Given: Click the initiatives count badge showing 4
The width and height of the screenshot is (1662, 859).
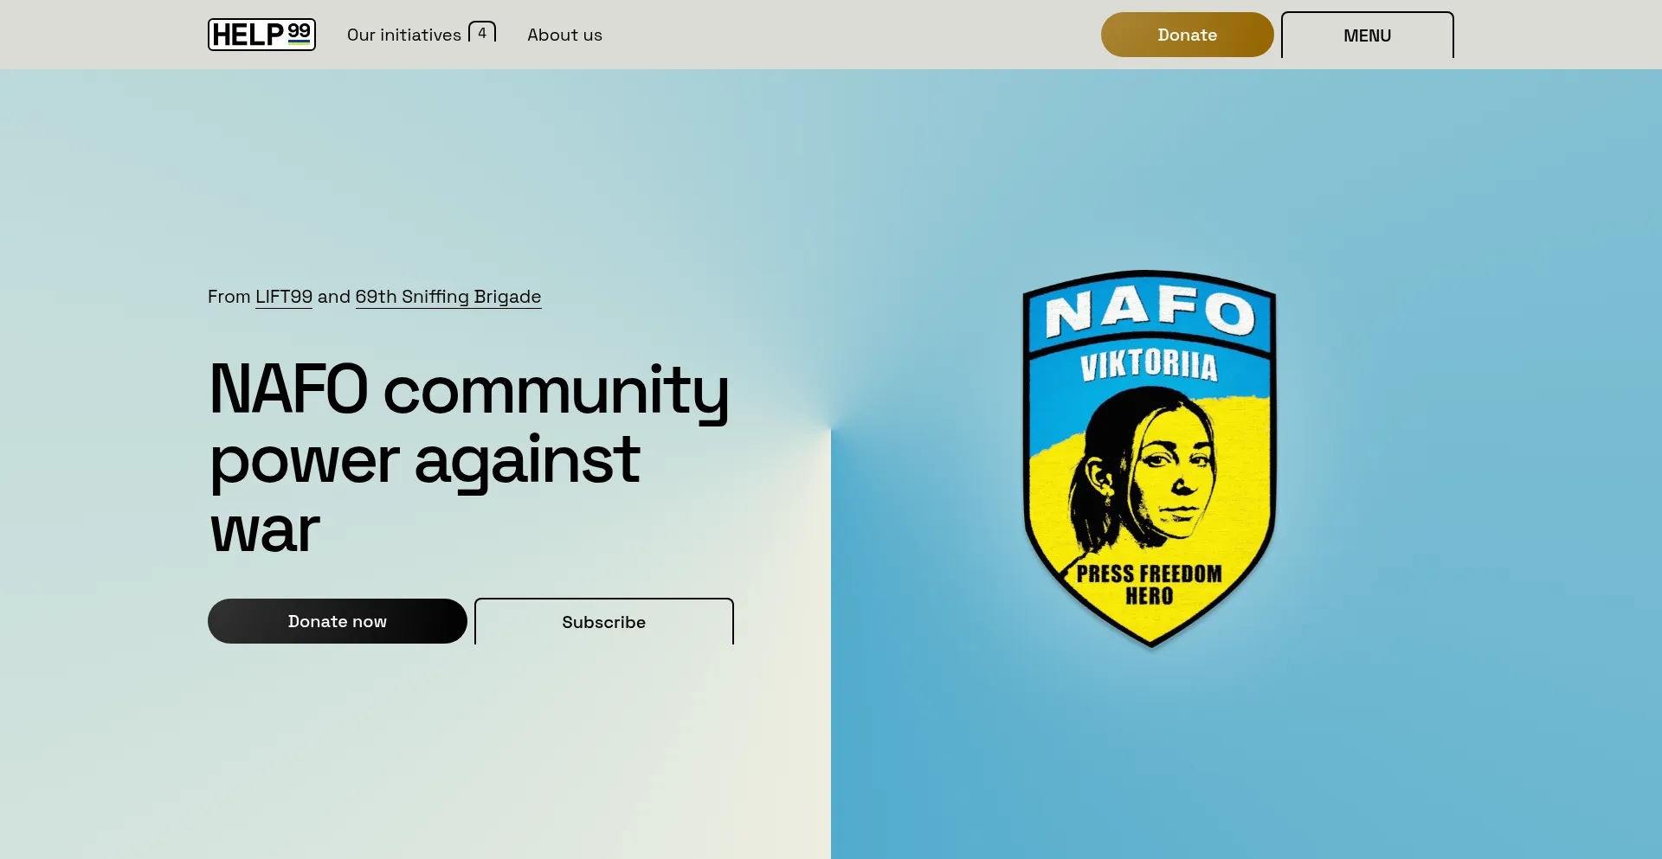Looking at the screenshot, I should (x=482, y=32).
